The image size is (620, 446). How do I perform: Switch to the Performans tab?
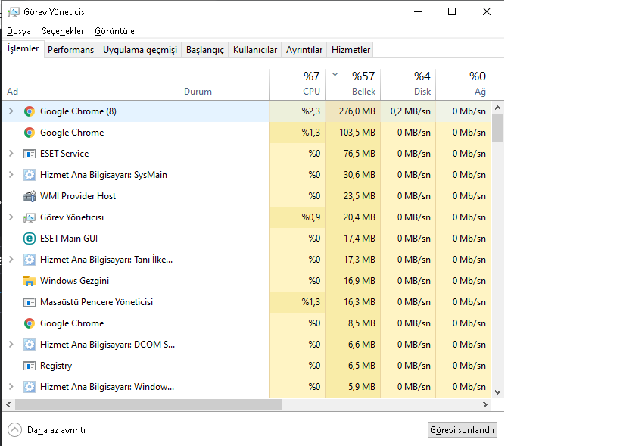click(70, 50)
